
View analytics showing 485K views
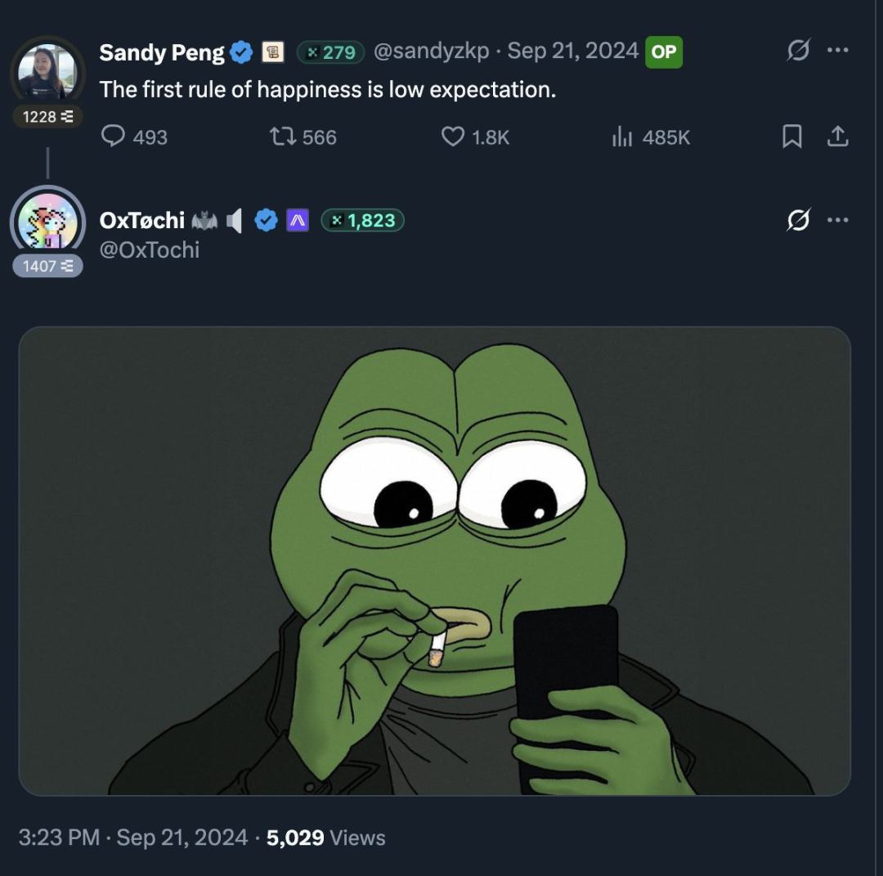click(623, 137)
